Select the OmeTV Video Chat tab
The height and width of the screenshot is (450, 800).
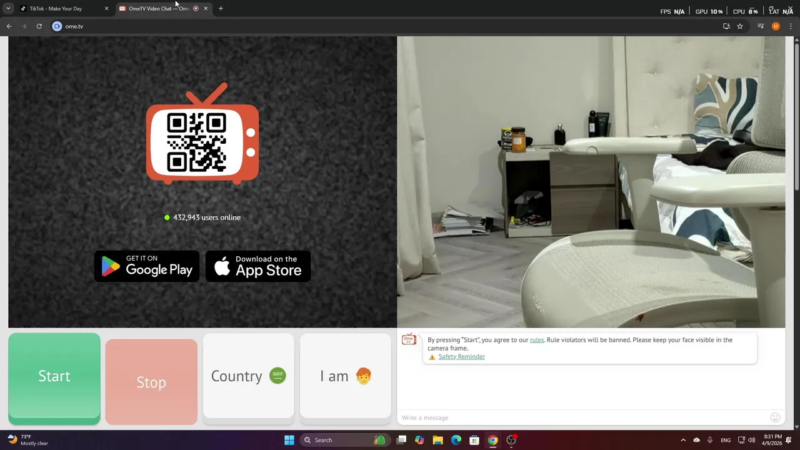(159, 9)
